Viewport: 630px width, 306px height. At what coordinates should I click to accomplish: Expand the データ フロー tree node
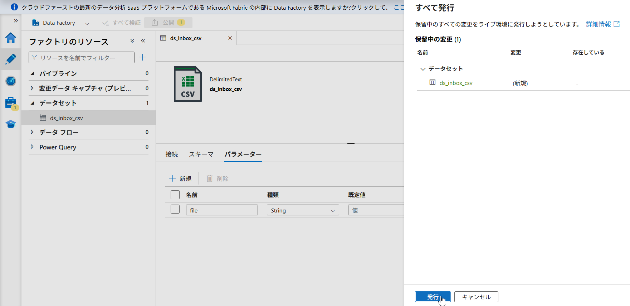pos(32,132)
